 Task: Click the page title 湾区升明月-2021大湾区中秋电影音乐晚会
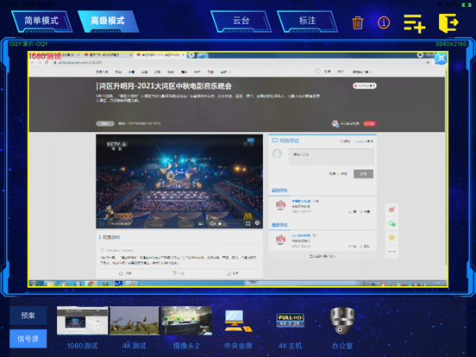(x=166, y=86)
